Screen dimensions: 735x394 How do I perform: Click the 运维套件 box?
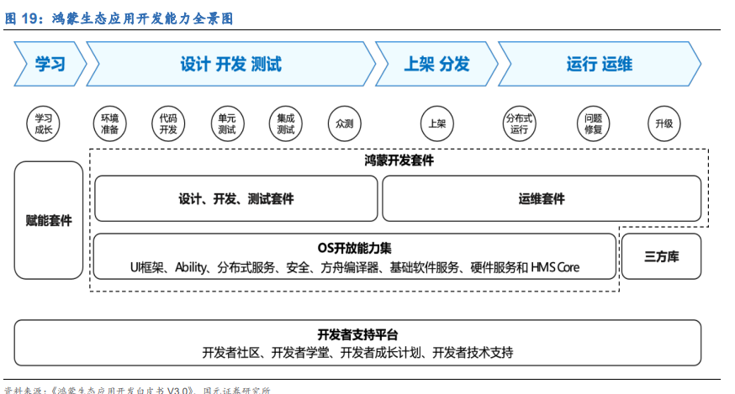point(542,198)
